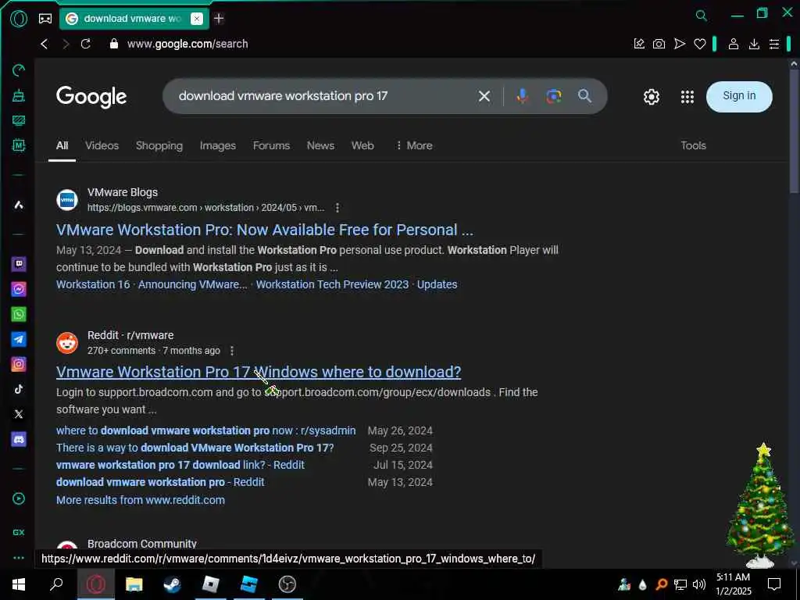Switch to the Forums tab
Viewport: 800px width, 600px height.
pos(271,145)
